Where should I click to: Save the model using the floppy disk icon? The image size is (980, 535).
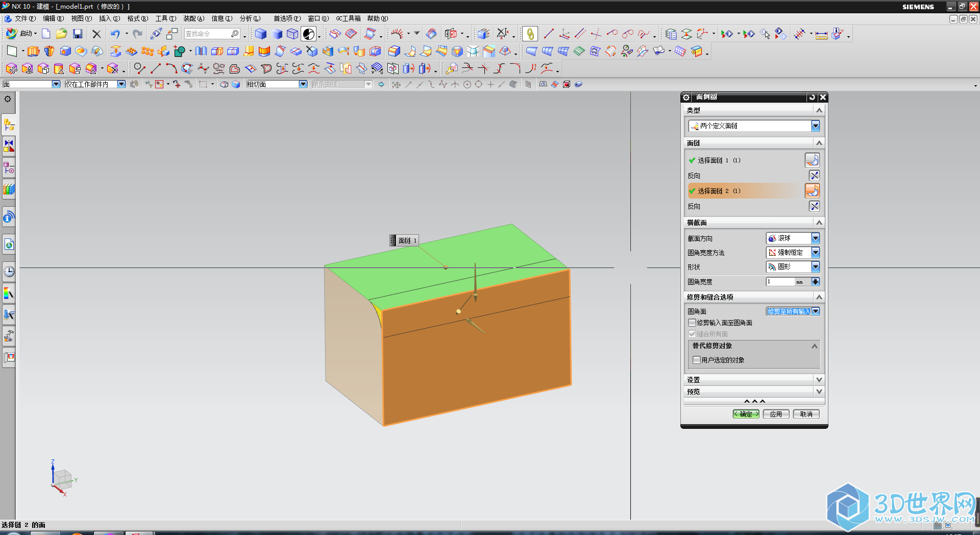(78, 34)
